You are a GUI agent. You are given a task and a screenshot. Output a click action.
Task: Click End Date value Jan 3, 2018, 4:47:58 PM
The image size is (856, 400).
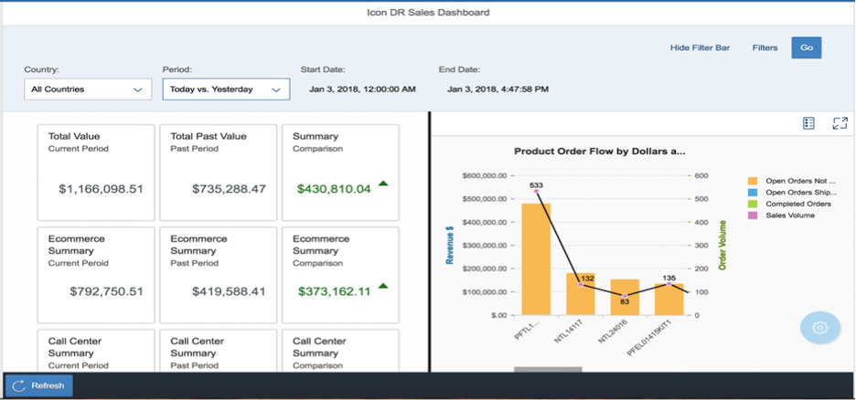pyautogui.click(x=498, y=89)
